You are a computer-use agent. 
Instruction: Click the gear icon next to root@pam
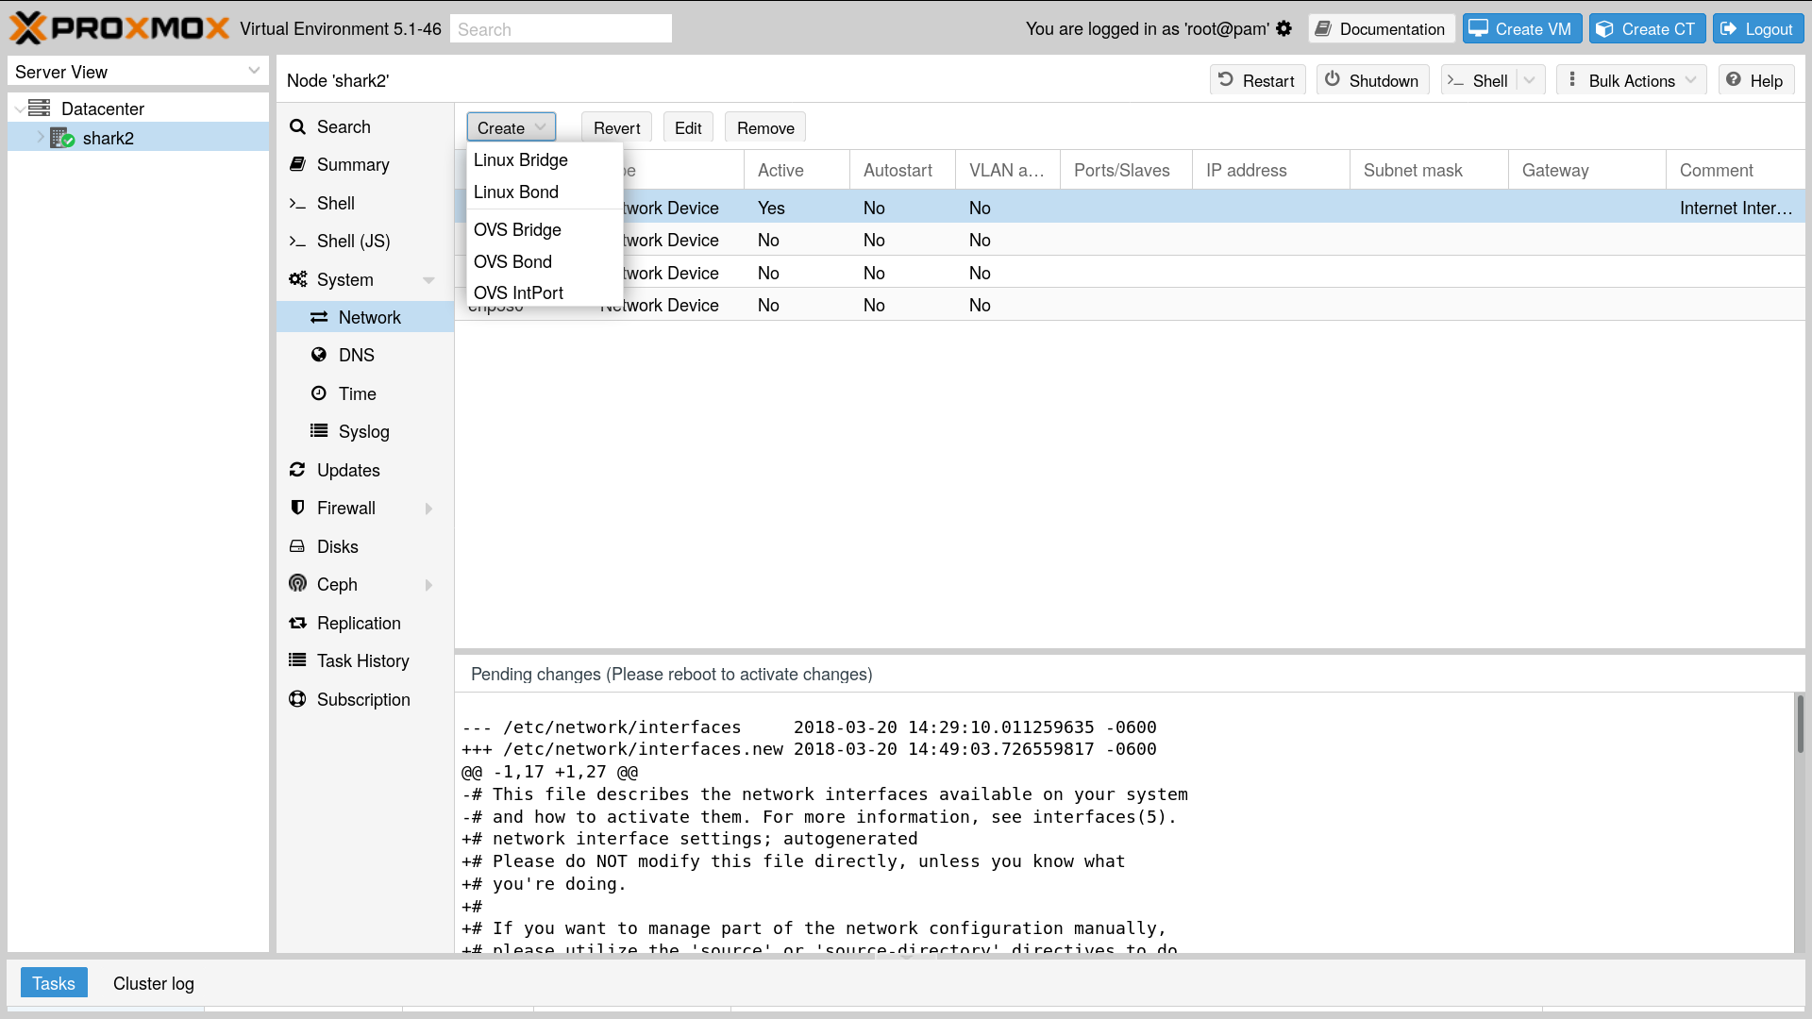pyautogui.click(x=1283, y=28)
